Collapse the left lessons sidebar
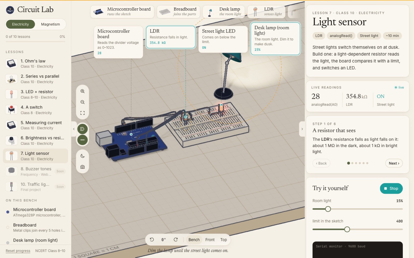 click(74, 129)
